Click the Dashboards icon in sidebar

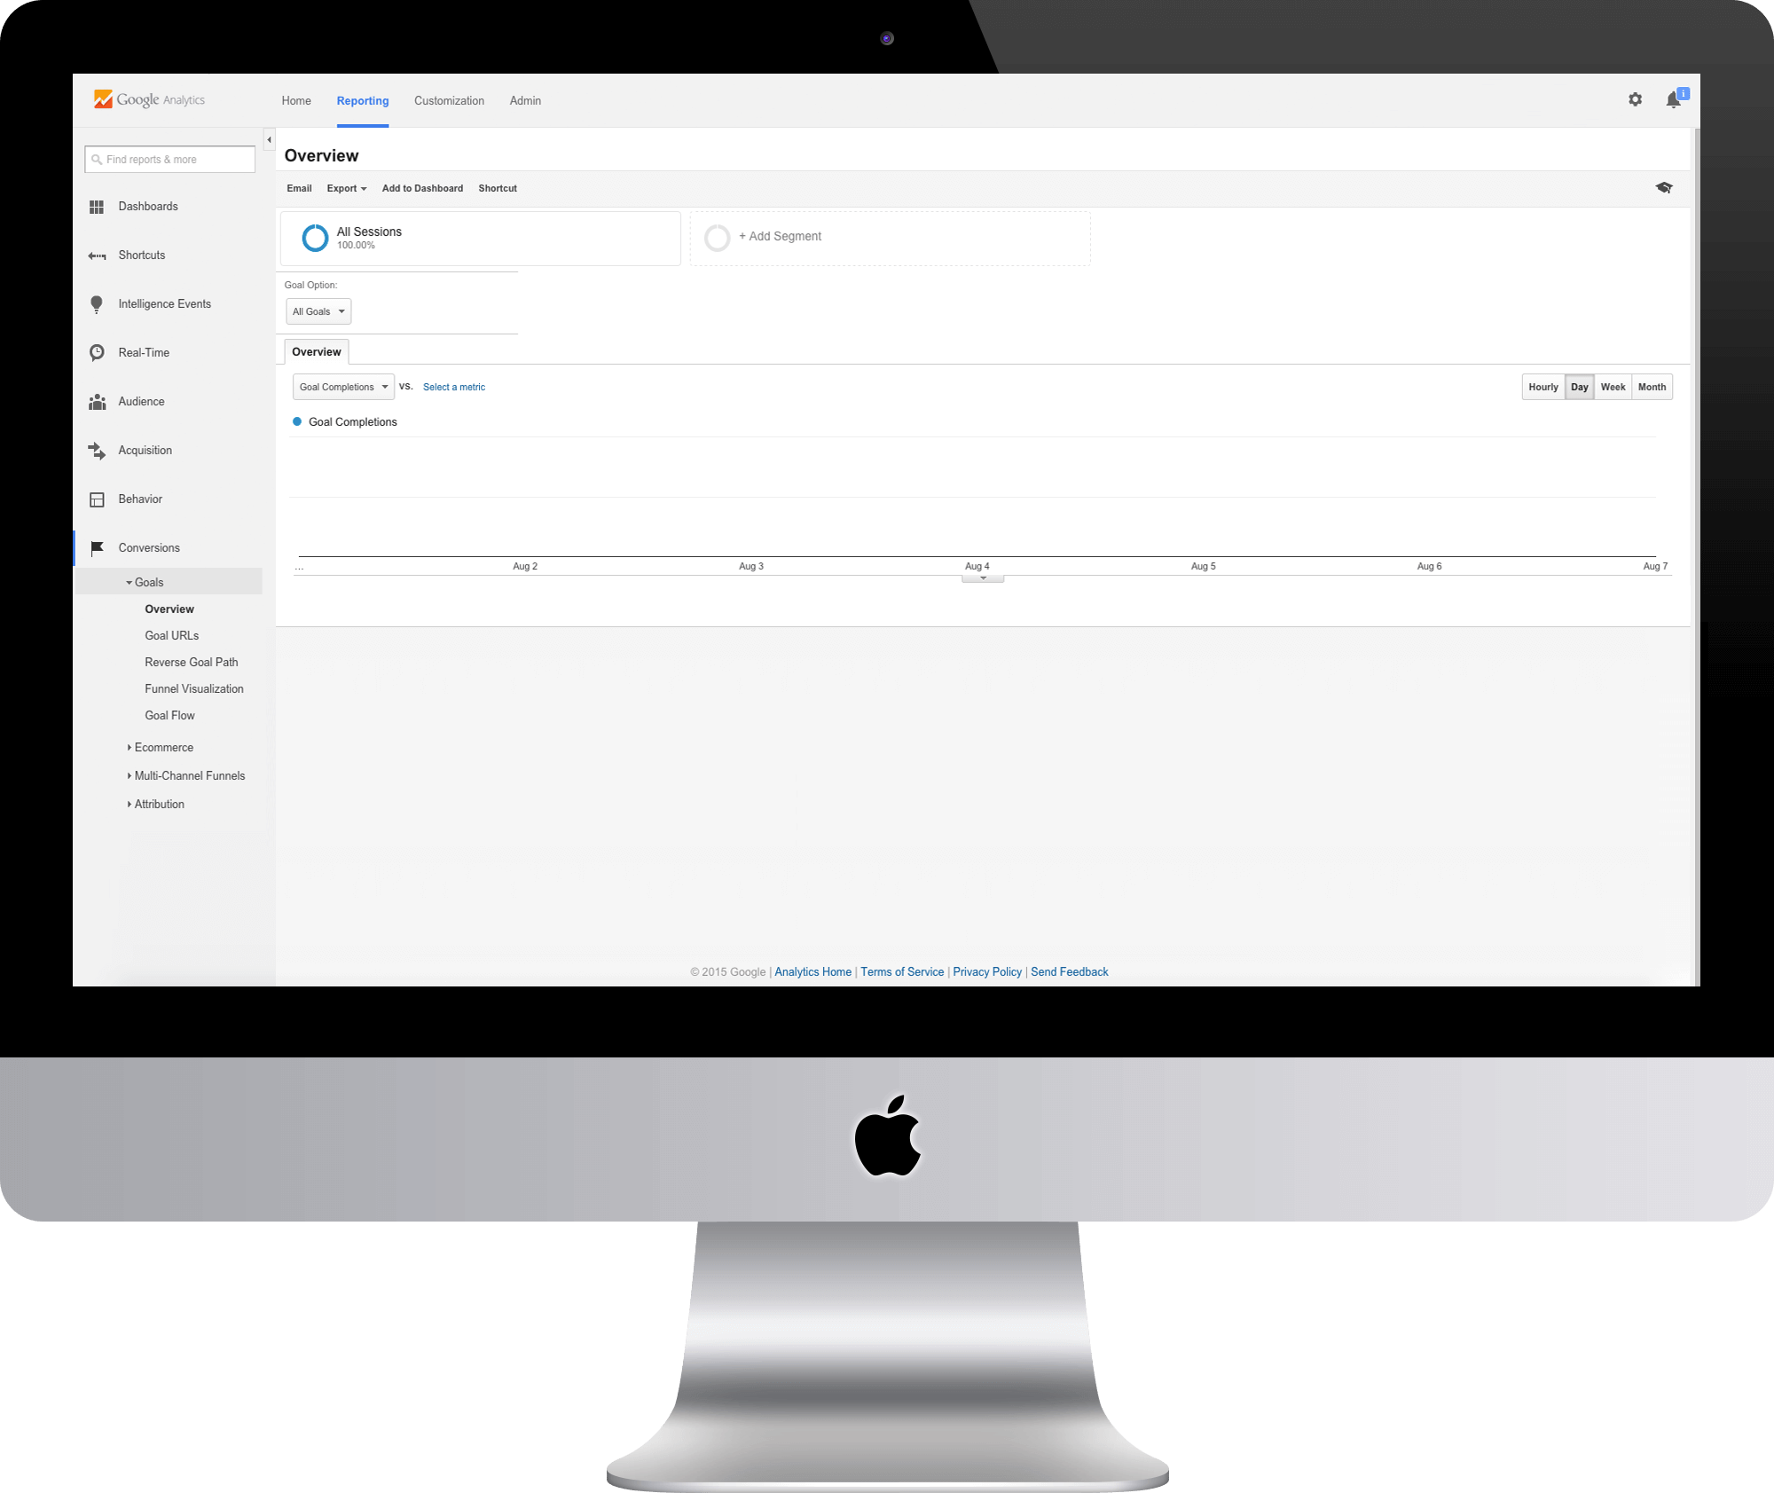pyautogui.click(x=97, y=206)
